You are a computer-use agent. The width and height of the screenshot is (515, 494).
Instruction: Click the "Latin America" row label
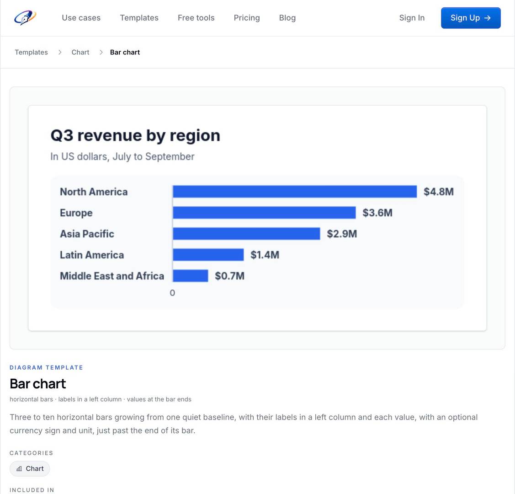click(x=92, y=255)
